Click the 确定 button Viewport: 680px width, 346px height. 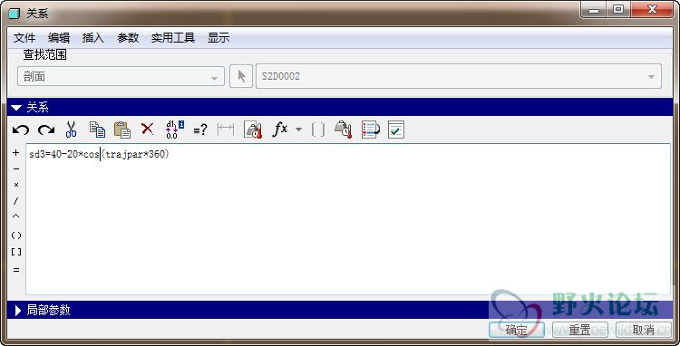[516, 330]
